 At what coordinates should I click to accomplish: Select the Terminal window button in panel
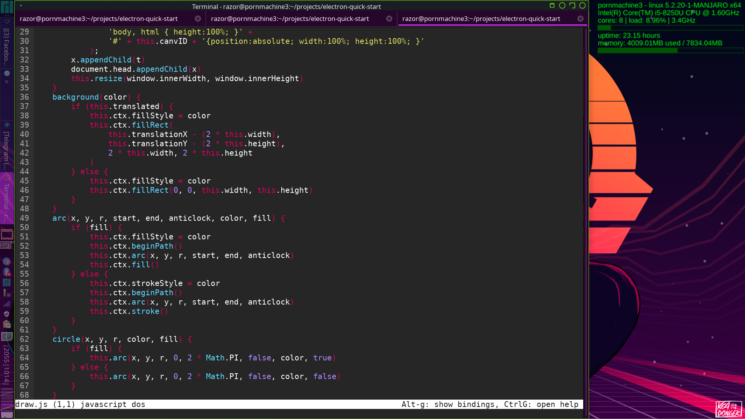pyautogui.click(x=7, y=198)
